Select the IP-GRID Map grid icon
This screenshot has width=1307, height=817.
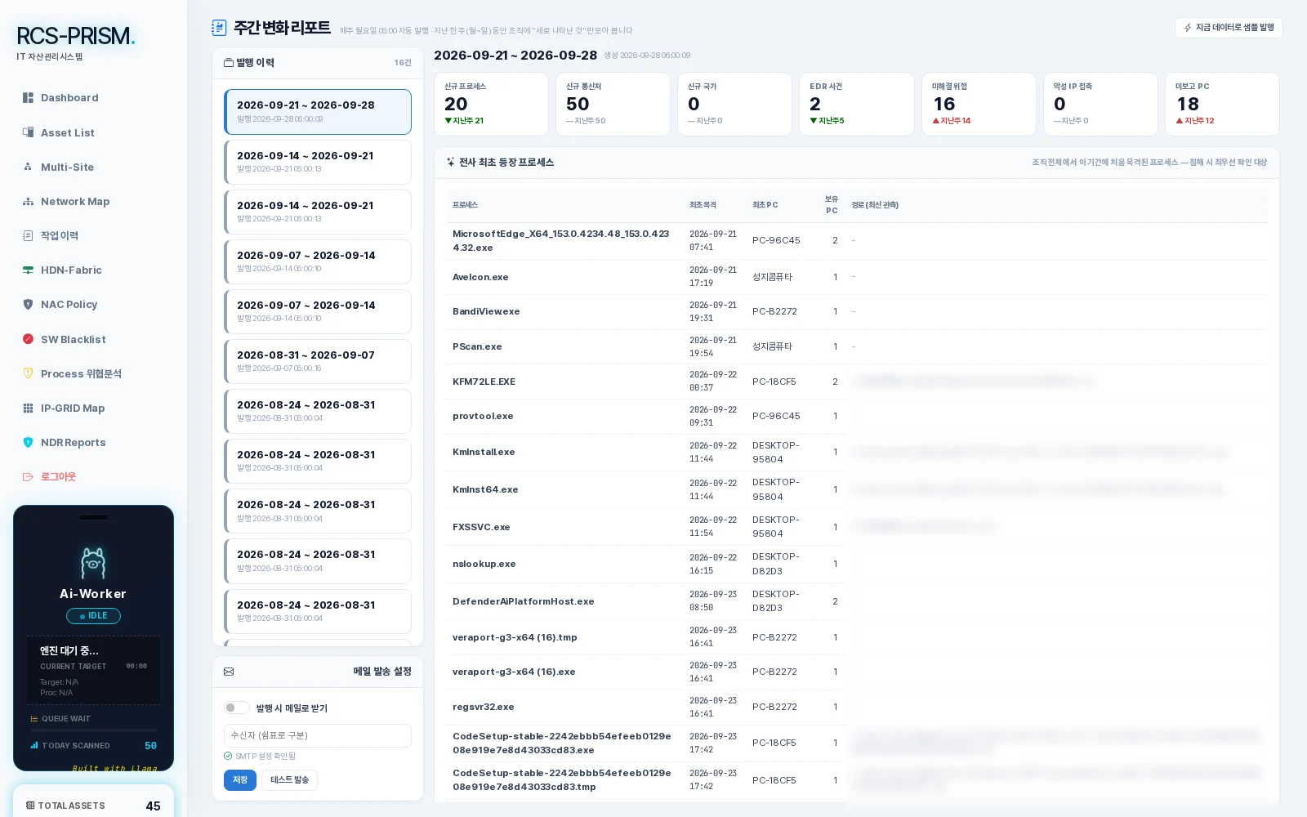pos(28,408)
